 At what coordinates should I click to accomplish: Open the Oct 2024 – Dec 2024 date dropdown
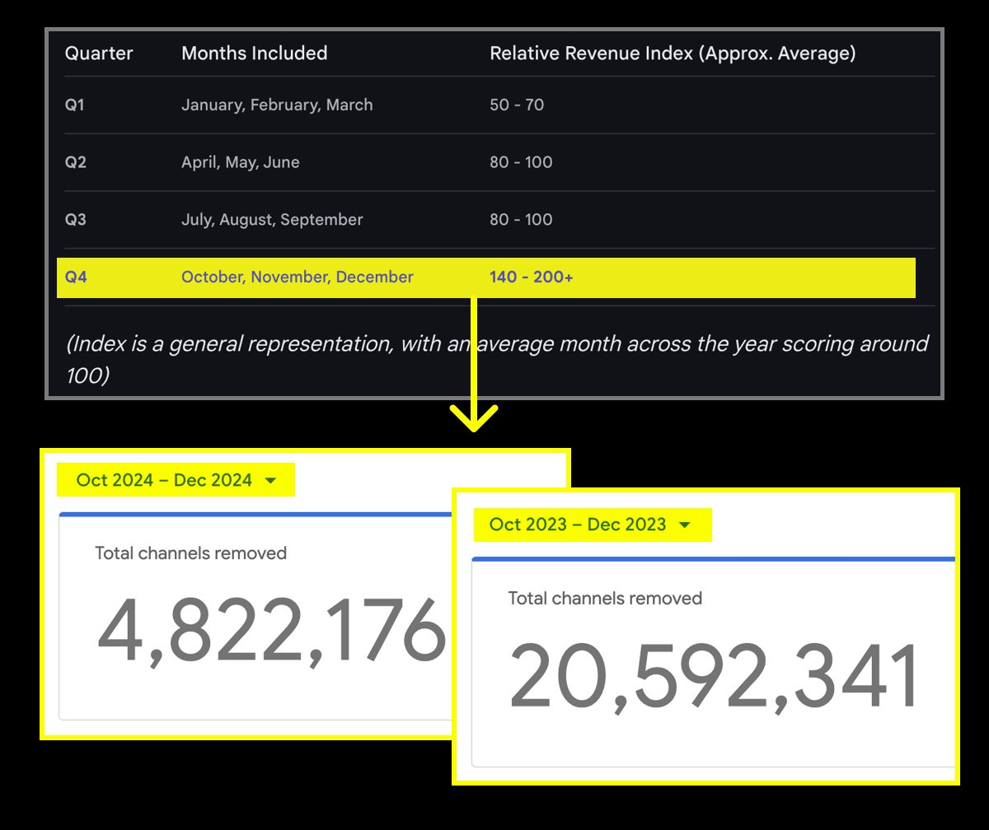[x=176, y=480]
